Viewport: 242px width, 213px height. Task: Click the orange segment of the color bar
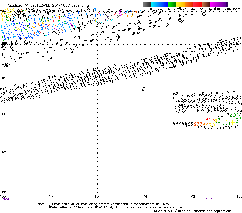(x=189, y=4)
